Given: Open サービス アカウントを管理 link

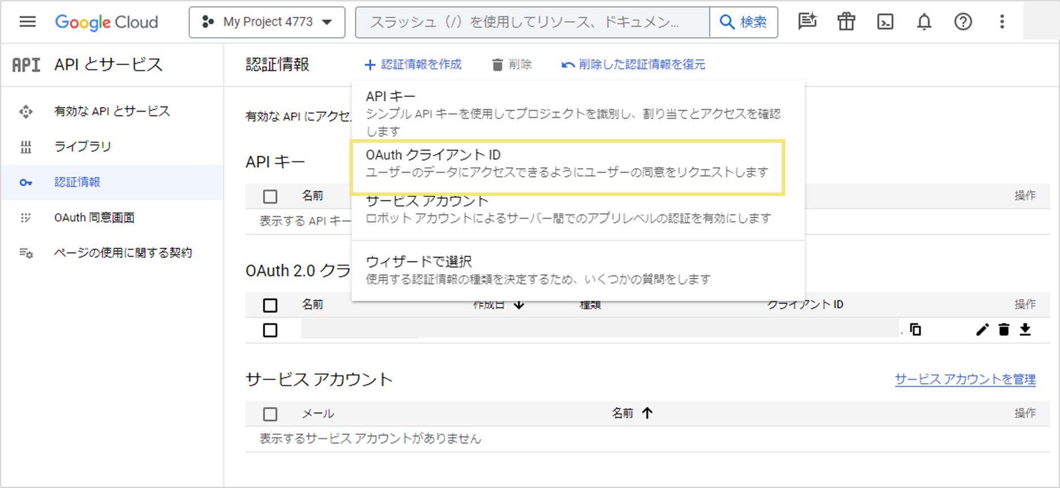Looking at the screenshot, I should tap(965, 379).
